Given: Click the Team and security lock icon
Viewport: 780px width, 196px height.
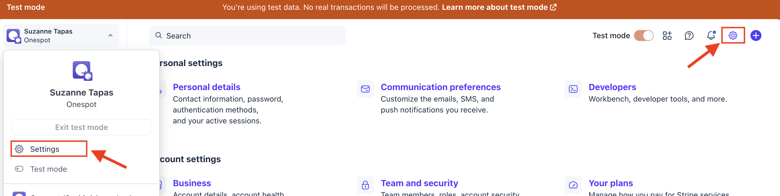Looking at the screenshot, I should click(365, 185).
